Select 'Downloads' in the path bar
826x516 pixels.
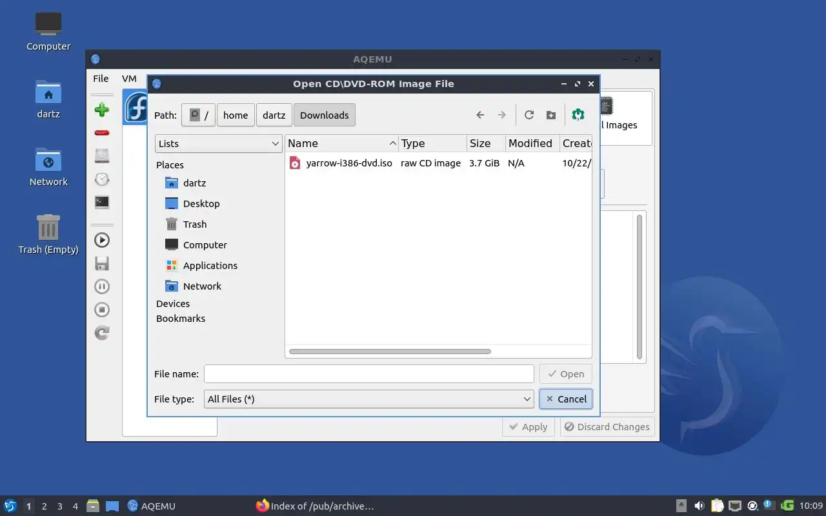(x=325, y=115)
